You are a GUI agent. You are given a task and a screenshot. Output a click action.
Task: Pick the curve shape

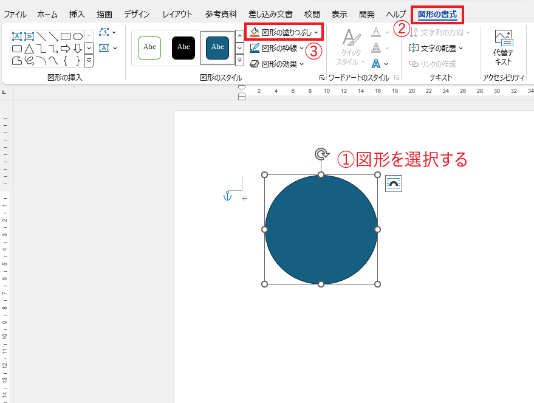(x=53, y=61)
